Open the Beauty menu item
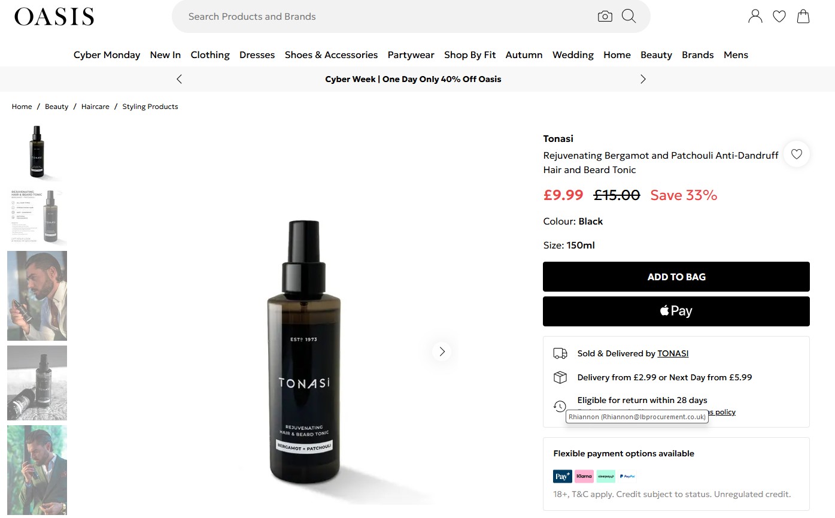The width and height of the screenshot is (835, 518). click(656, 55)
